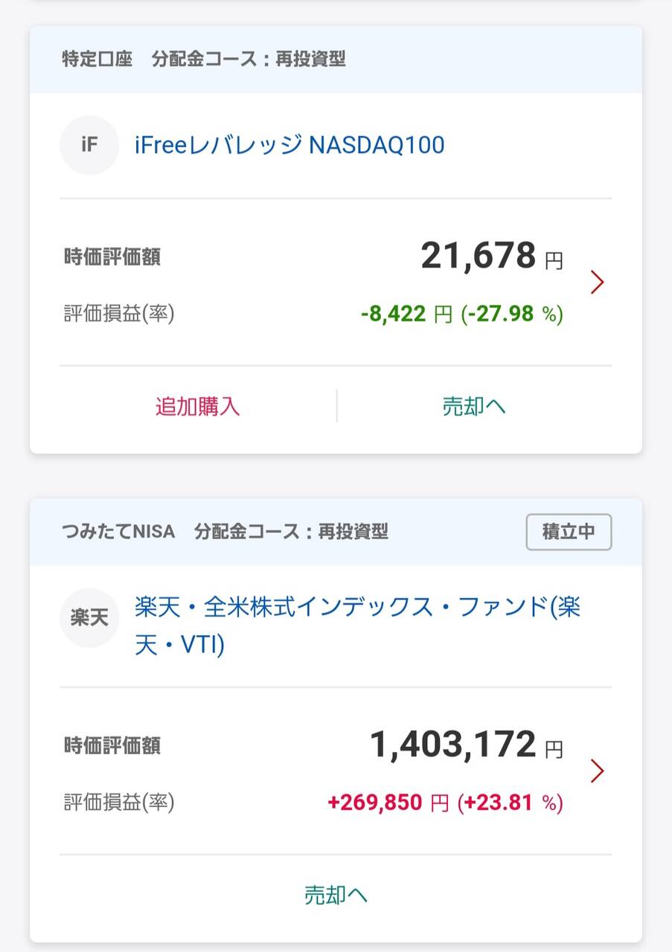
Task: Tap 売却へ on the iFree NASDAQ100 card
Action: pyautogui.click(x=474, y=406)
